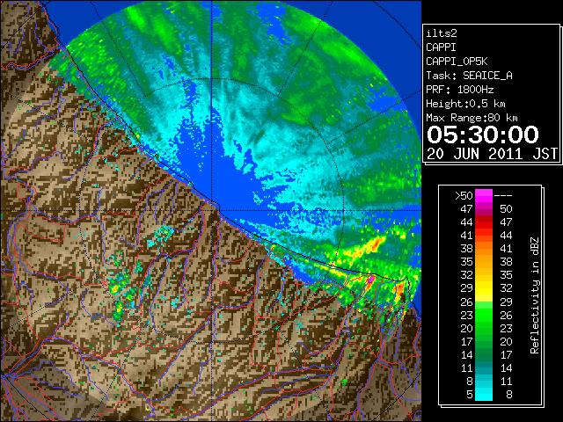
Task: Click the lowest legend label '5'
Action: 469,395
